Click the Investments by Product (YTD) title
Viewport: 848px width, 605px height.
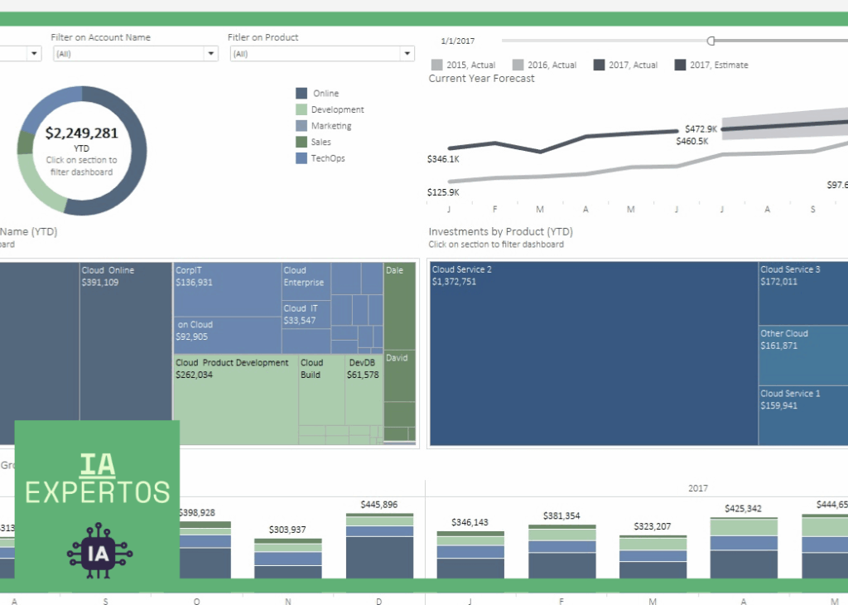(500, 231)
